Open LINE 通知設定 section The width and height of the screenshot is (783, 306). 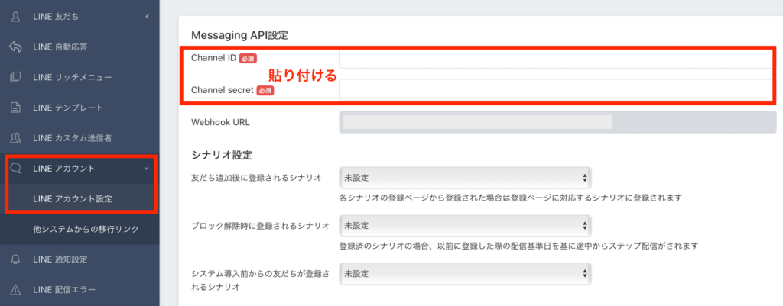[x=80, y=259]
